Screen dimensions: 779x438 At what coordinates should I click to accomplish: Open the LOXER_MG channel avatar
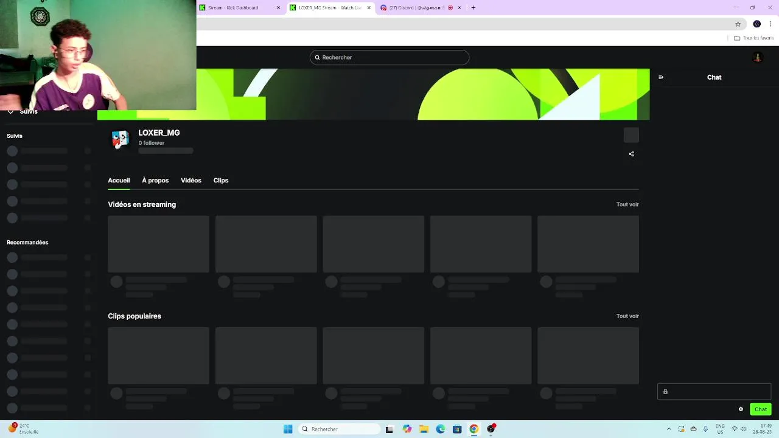(x=120, y=139)
